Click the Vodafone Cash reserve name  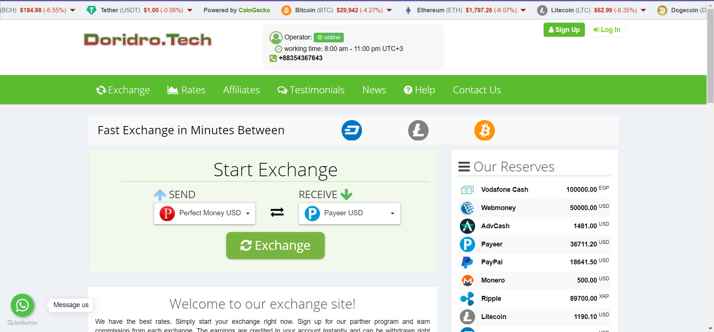tap(505, 190)
